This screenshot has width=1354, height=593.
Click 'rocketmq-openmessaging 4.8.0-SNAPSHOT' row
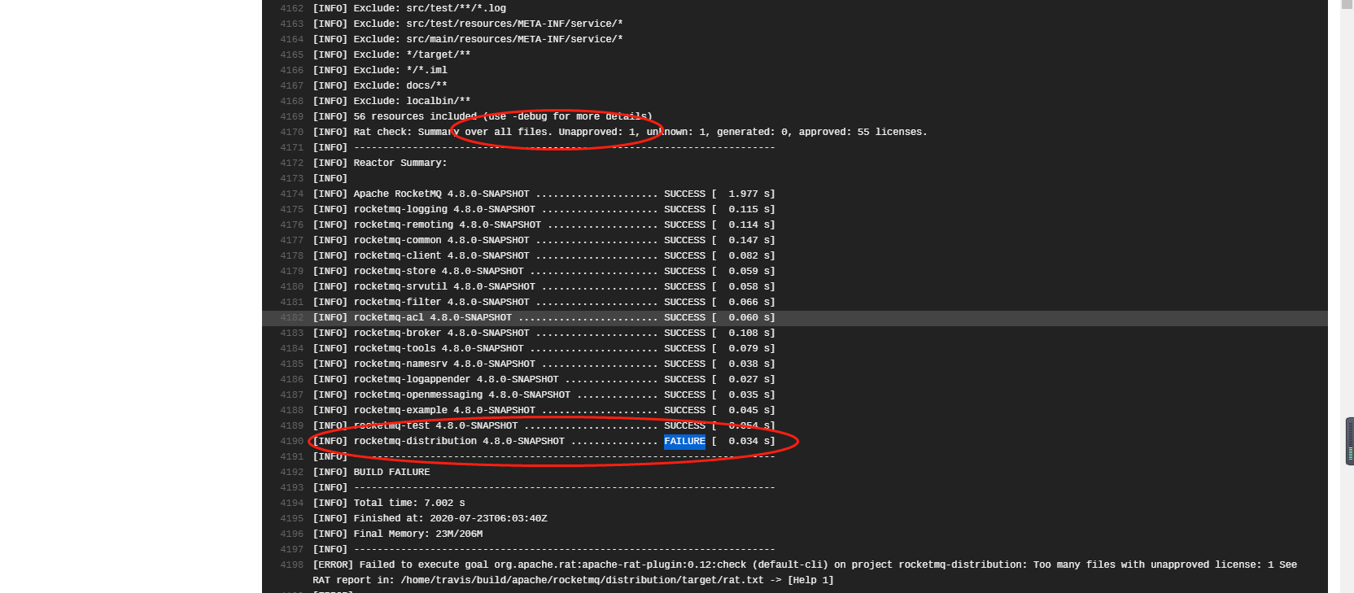[544, 395]
